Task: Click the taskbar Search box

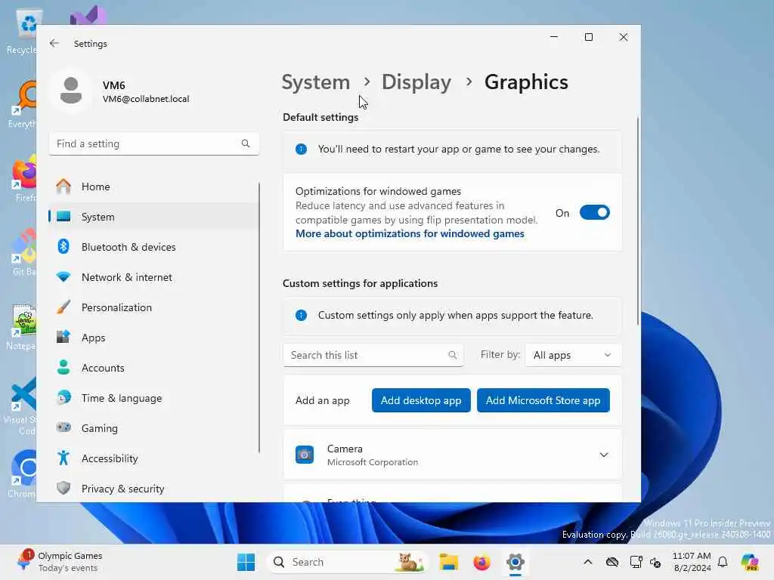Action: point(348,562)
